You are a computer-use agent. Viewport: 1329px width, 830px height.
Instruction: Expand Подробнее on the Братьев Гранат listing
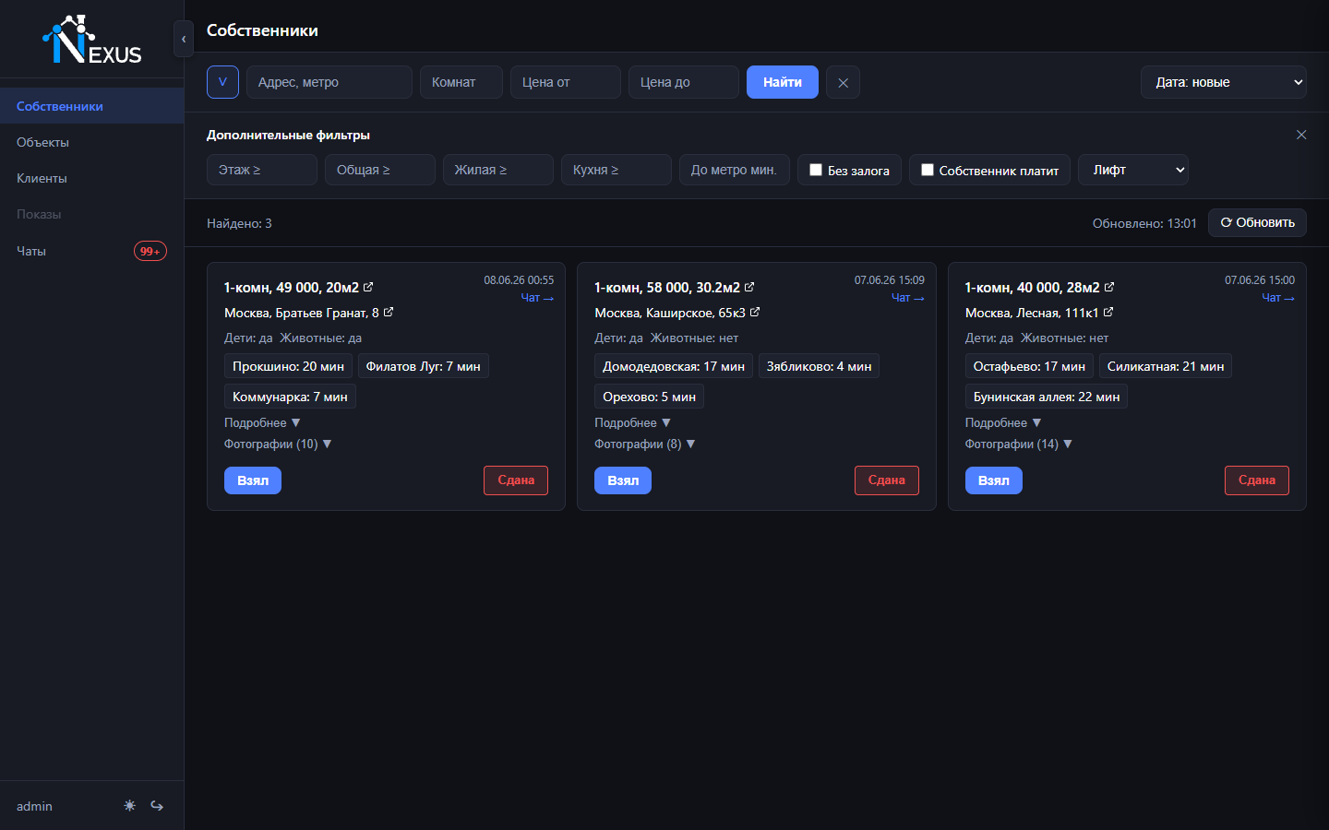(262, 422)
